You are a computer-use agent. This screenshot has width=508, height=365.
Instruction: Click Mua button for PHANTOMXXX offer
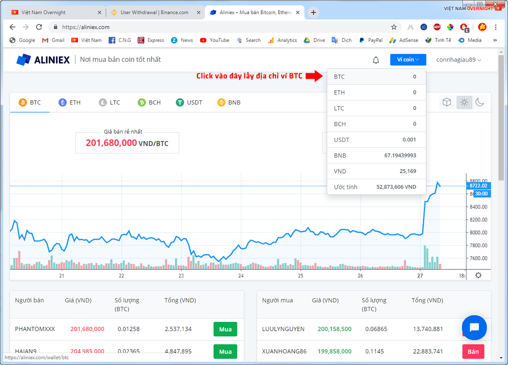225,329
